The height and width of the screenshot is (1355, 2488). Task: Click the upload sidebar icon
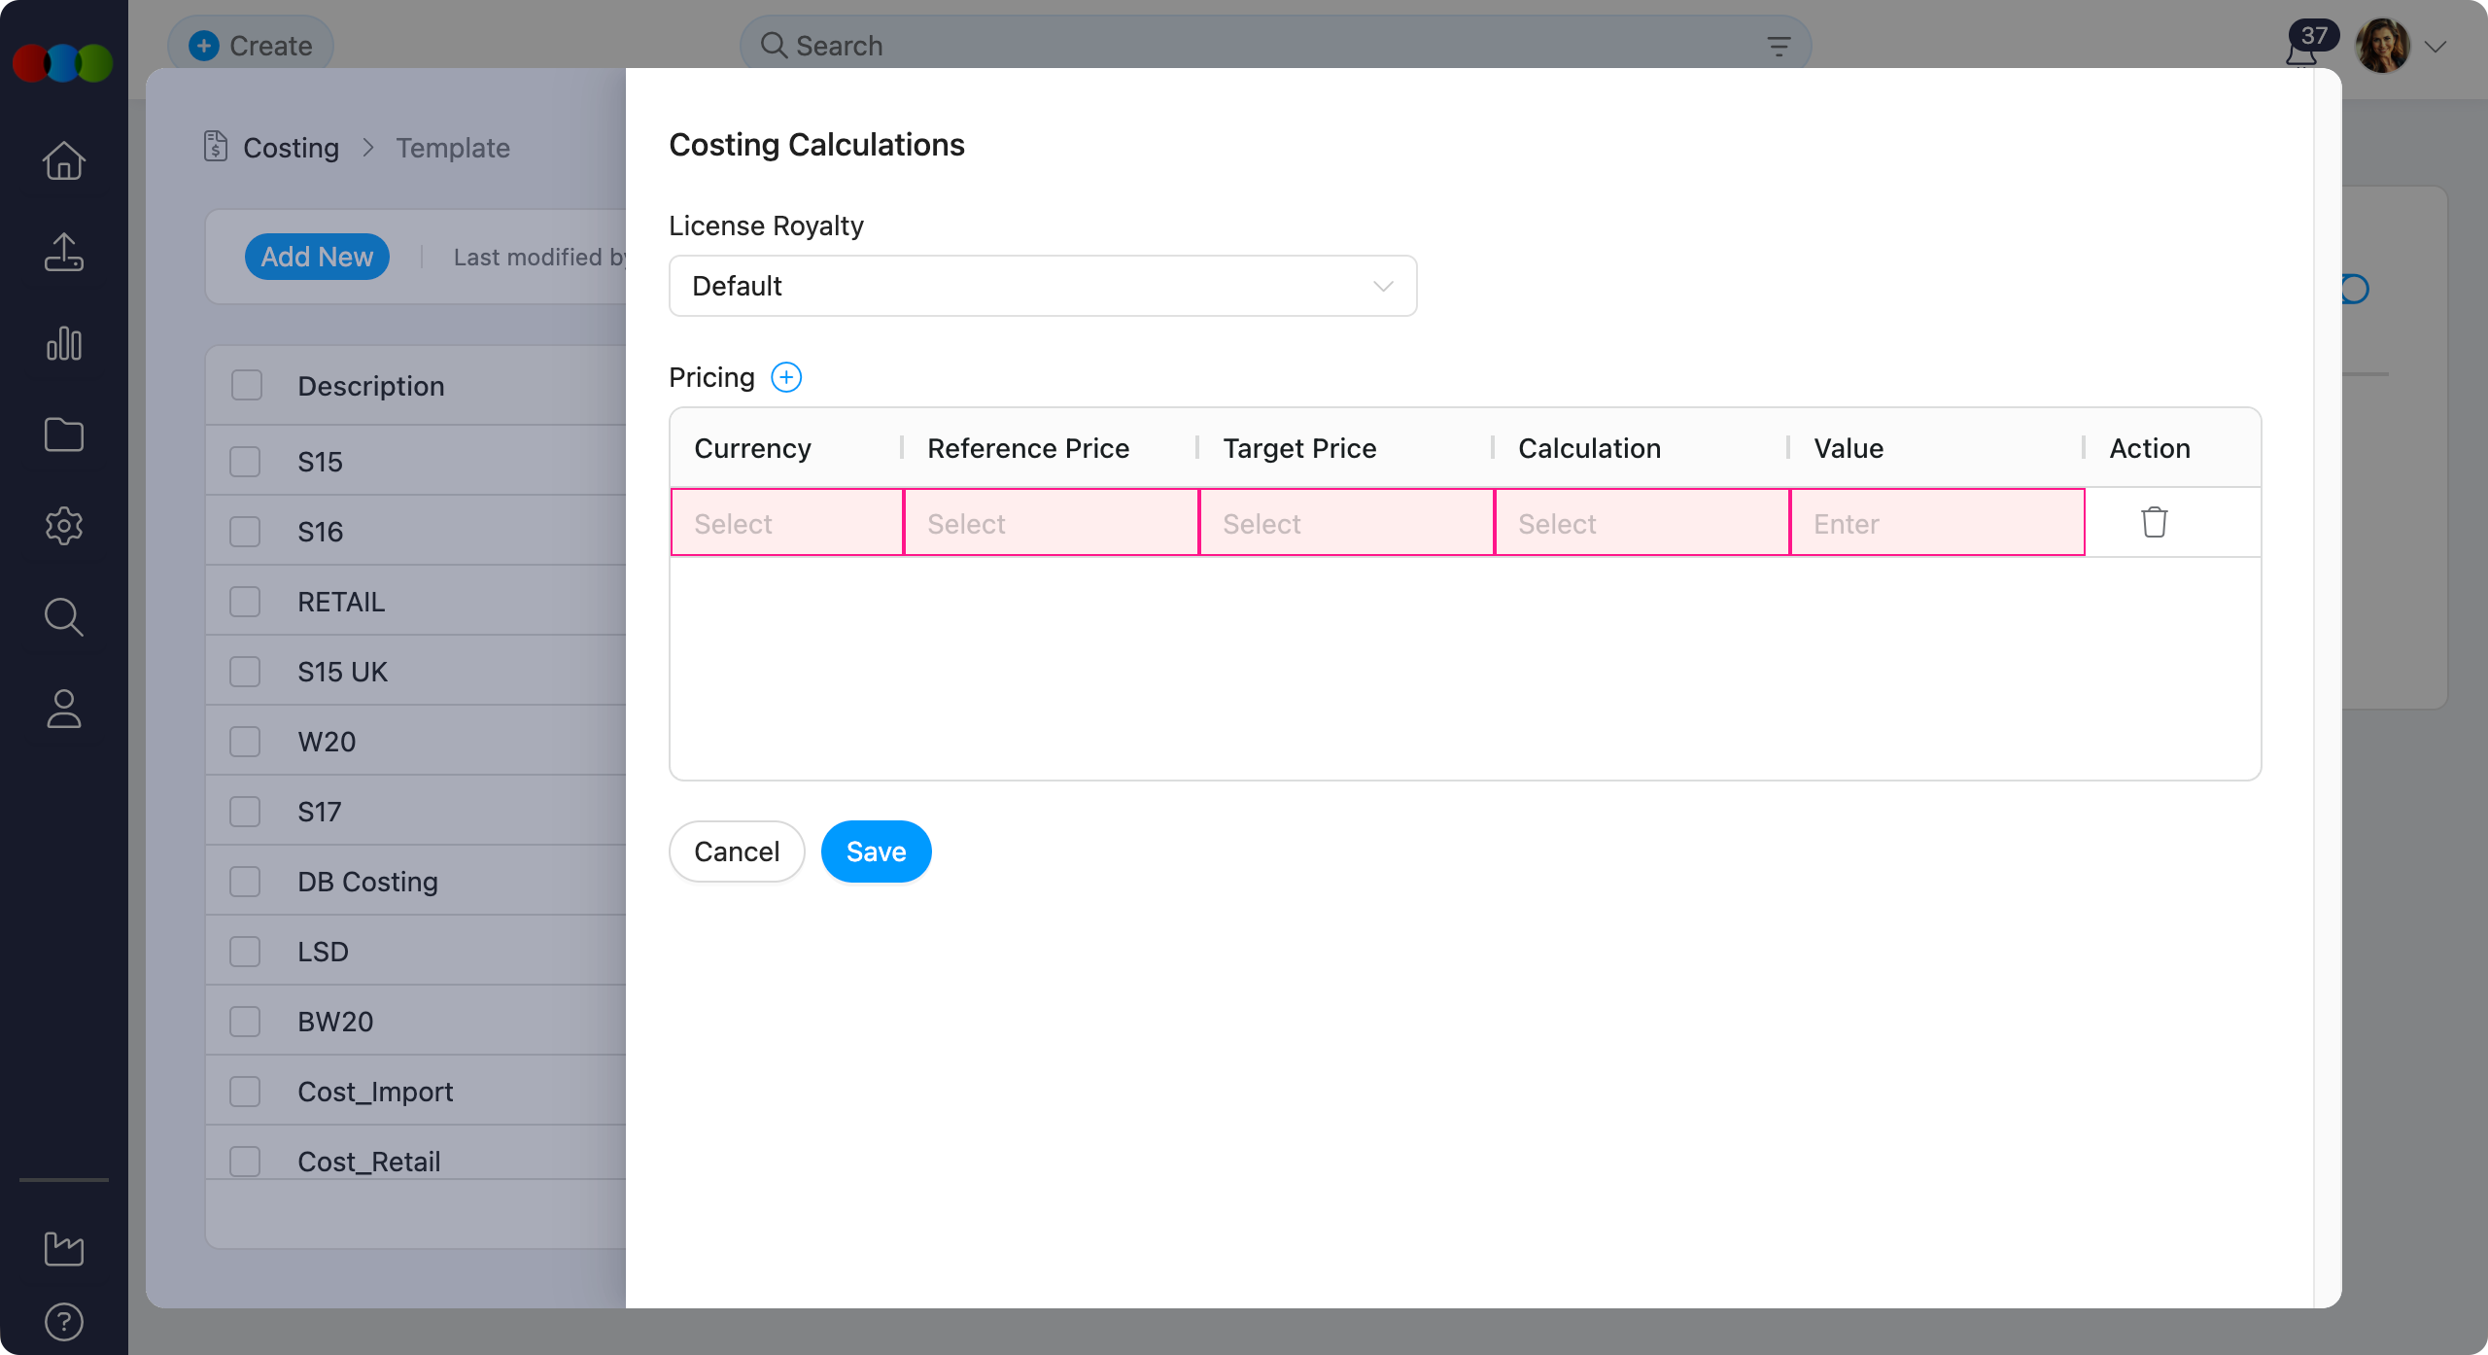coord(64,253)
